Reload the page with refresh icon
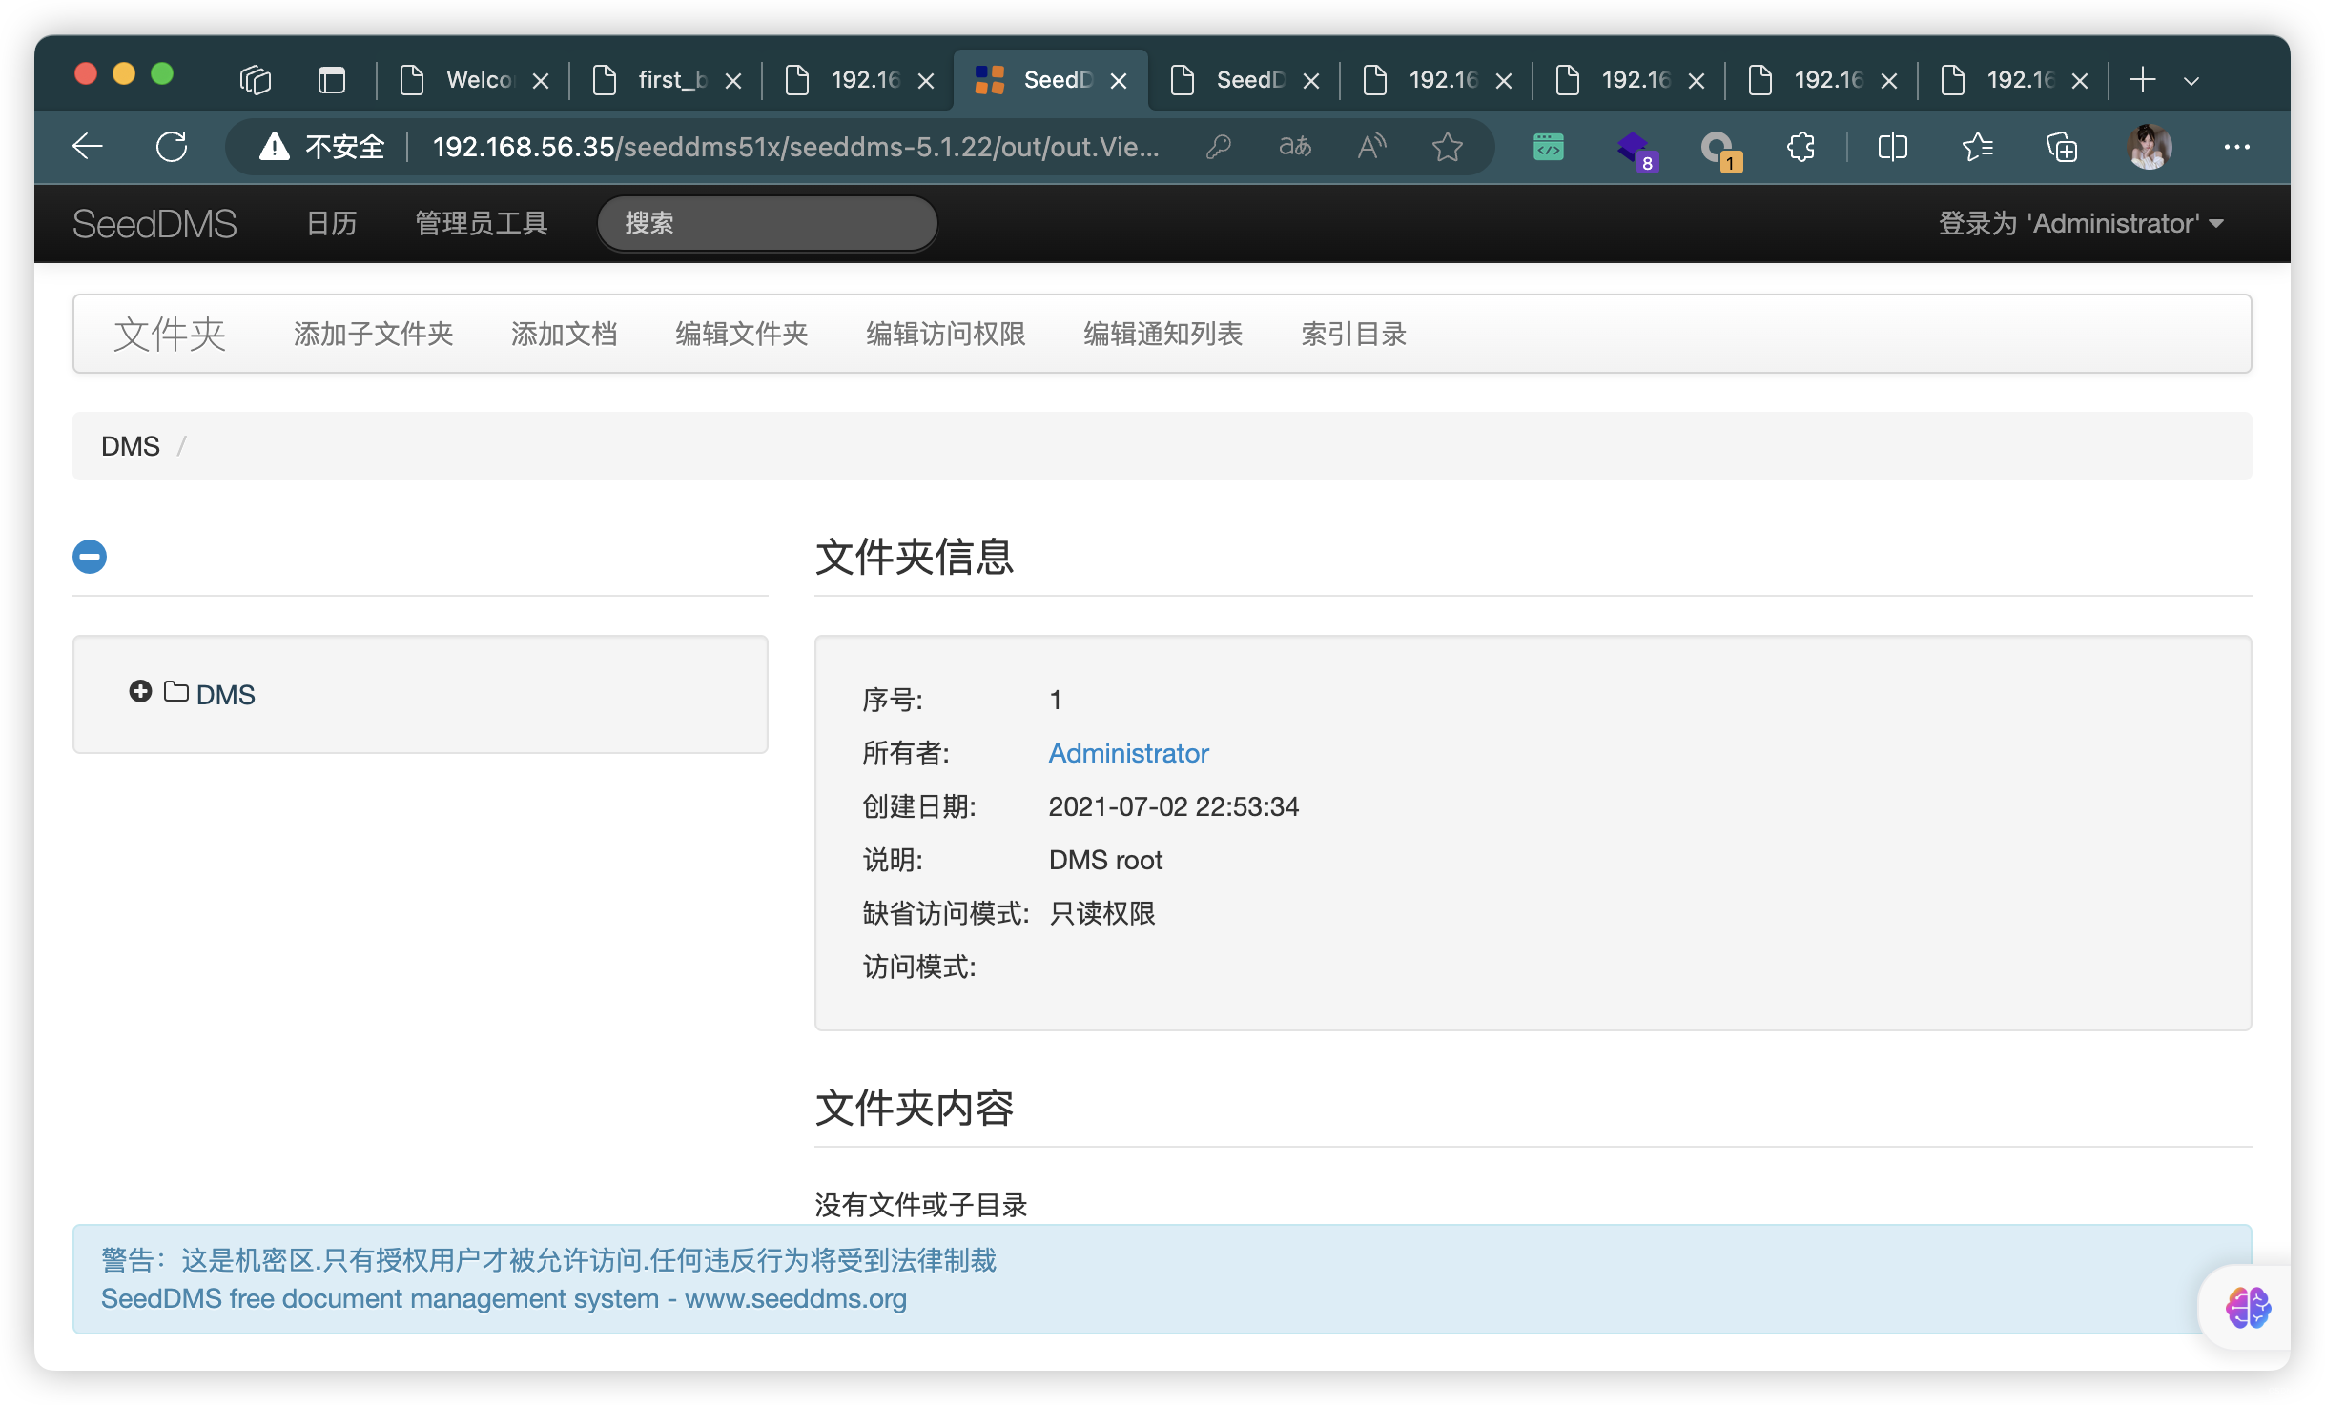 pyautogui.click(x=172, y=147)
